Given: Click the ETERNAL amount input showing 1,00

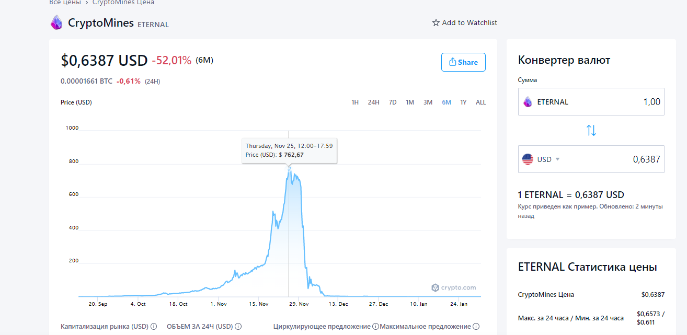Looking at the screenshot, I should click(591, 102).
